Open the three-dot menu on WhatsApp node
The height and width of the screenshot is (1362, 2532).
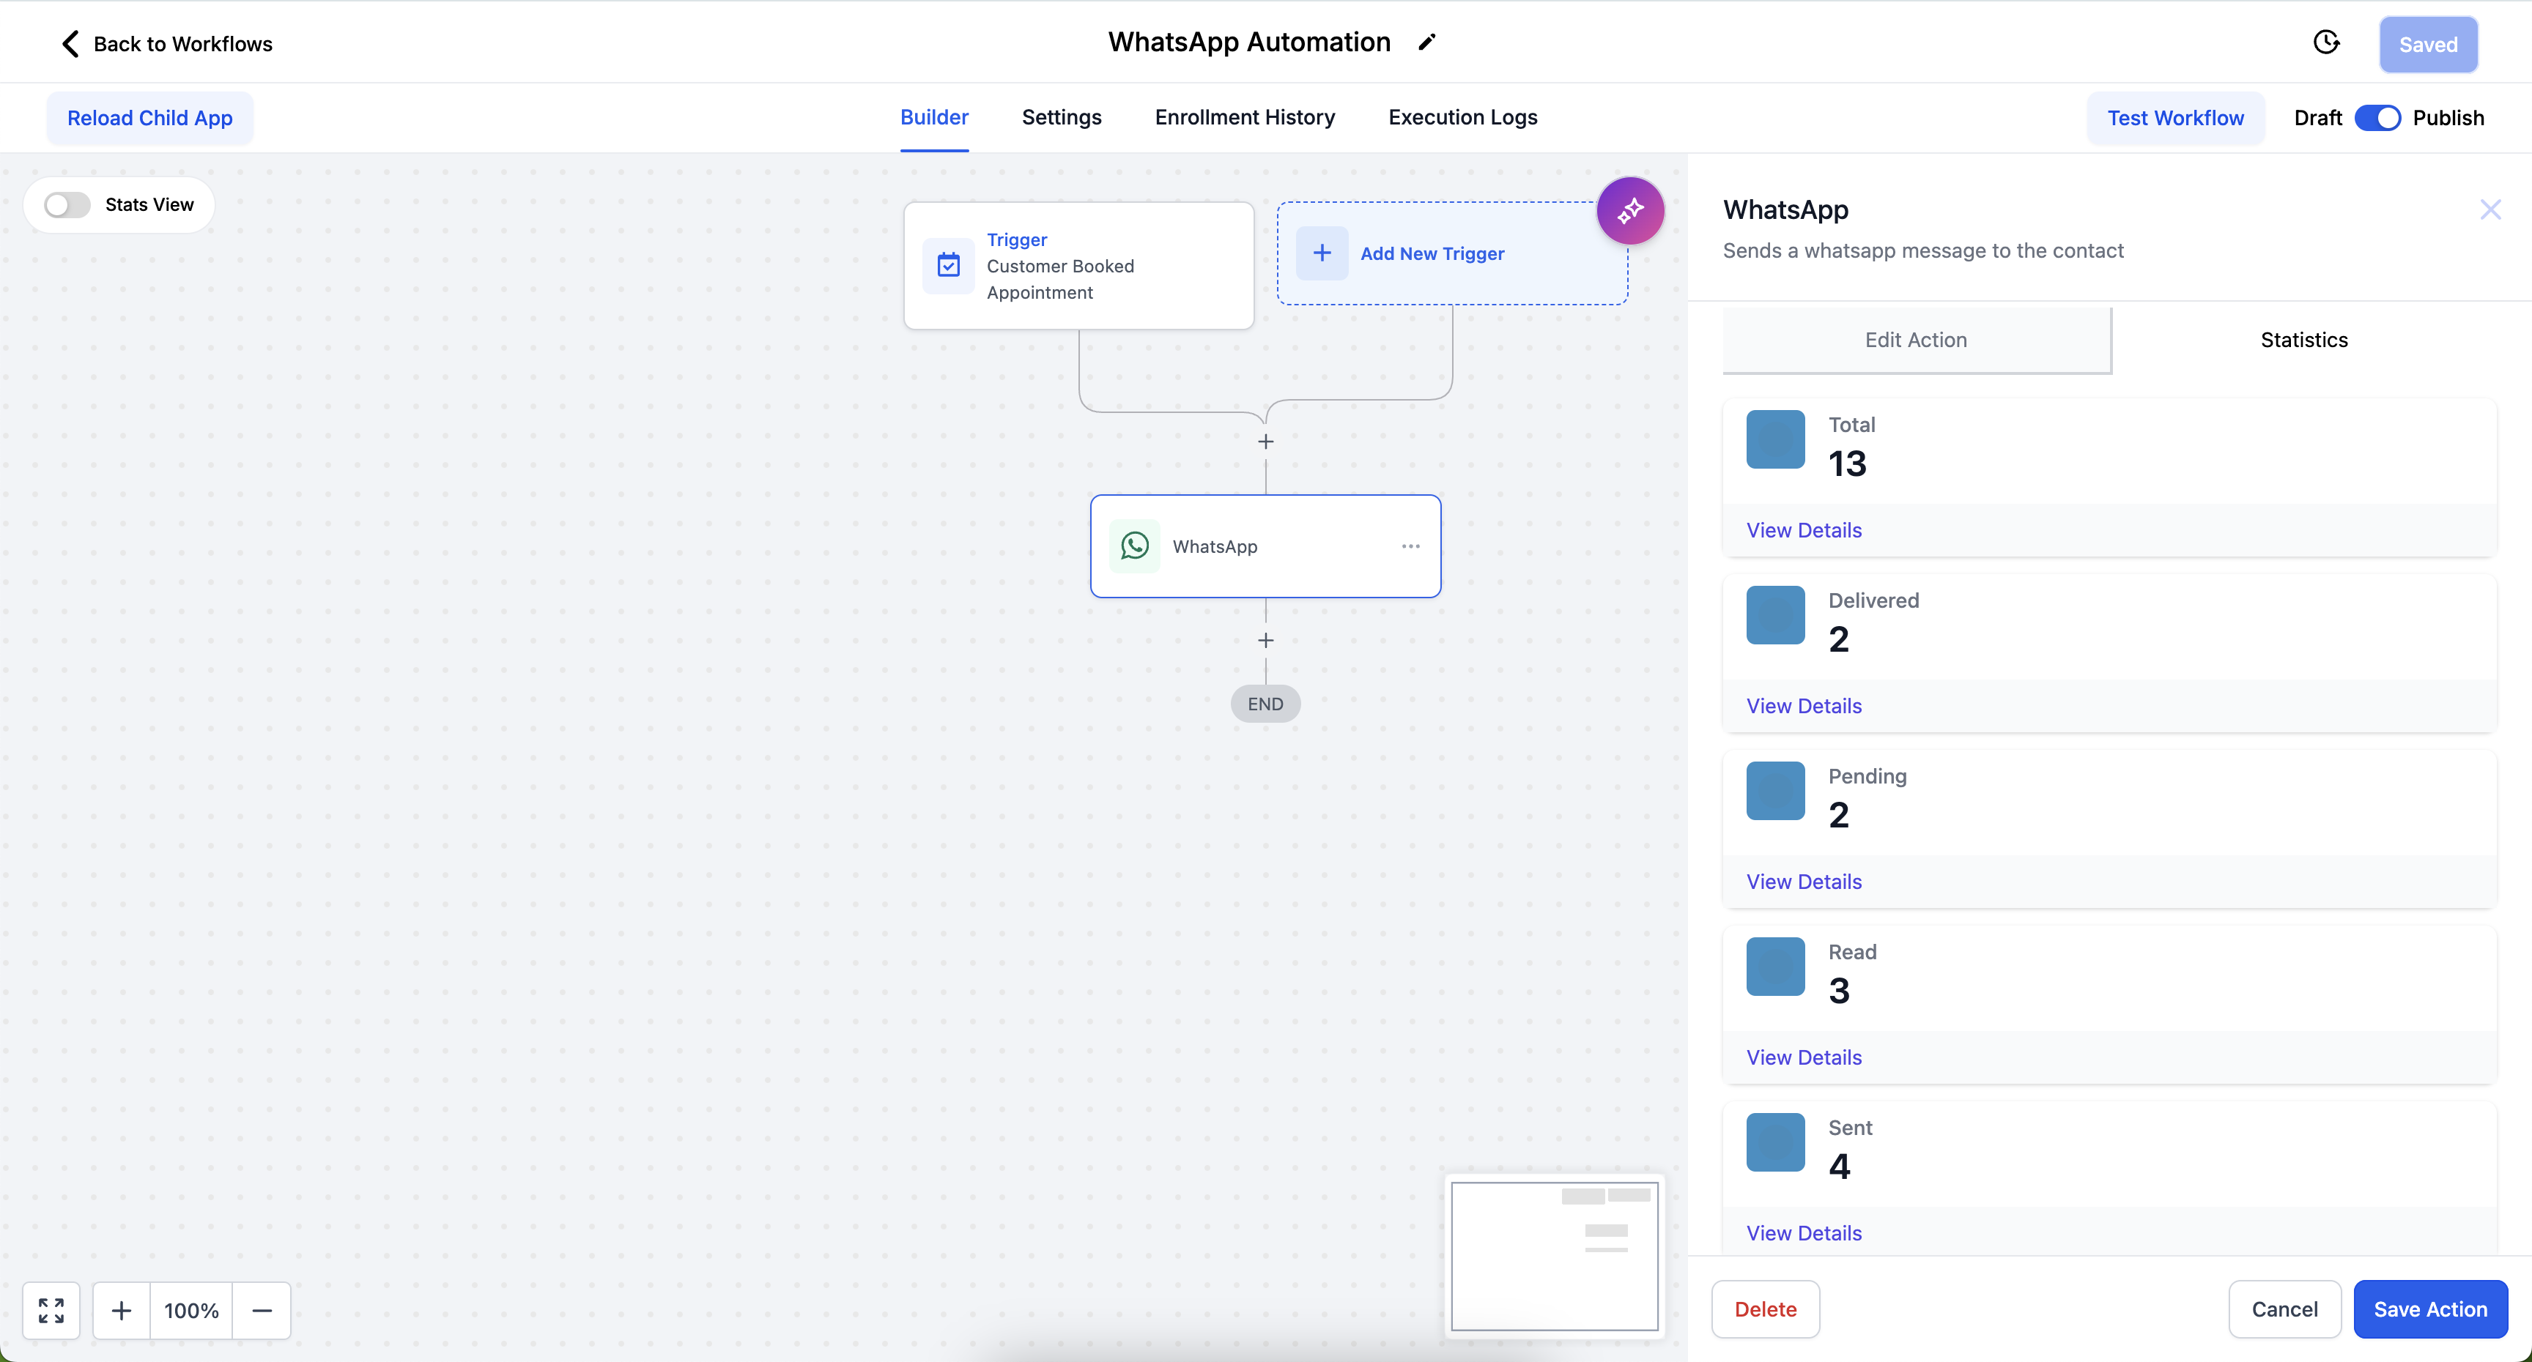[x=1410, y=546]
